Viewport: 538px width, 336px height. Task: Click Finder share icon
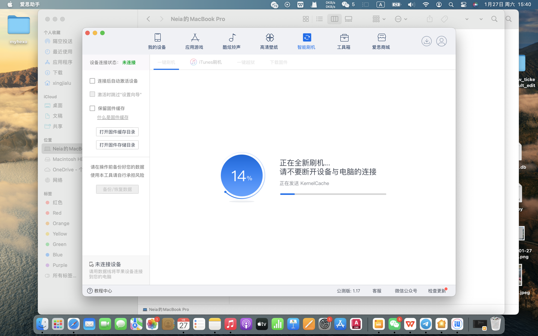coord(430,19)
